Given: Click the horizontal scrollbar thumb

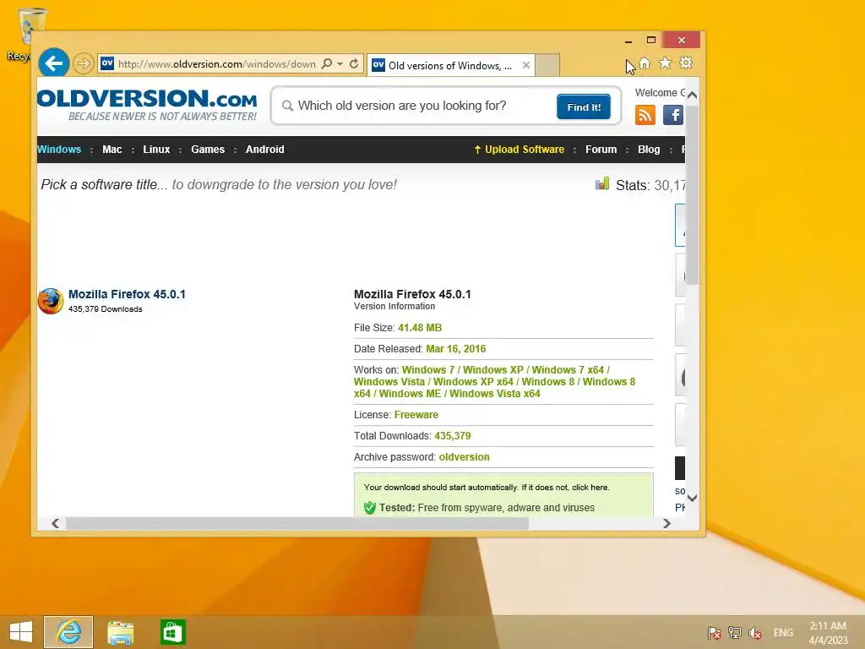Looking at the screenshot, I should (x=297, y=524).
